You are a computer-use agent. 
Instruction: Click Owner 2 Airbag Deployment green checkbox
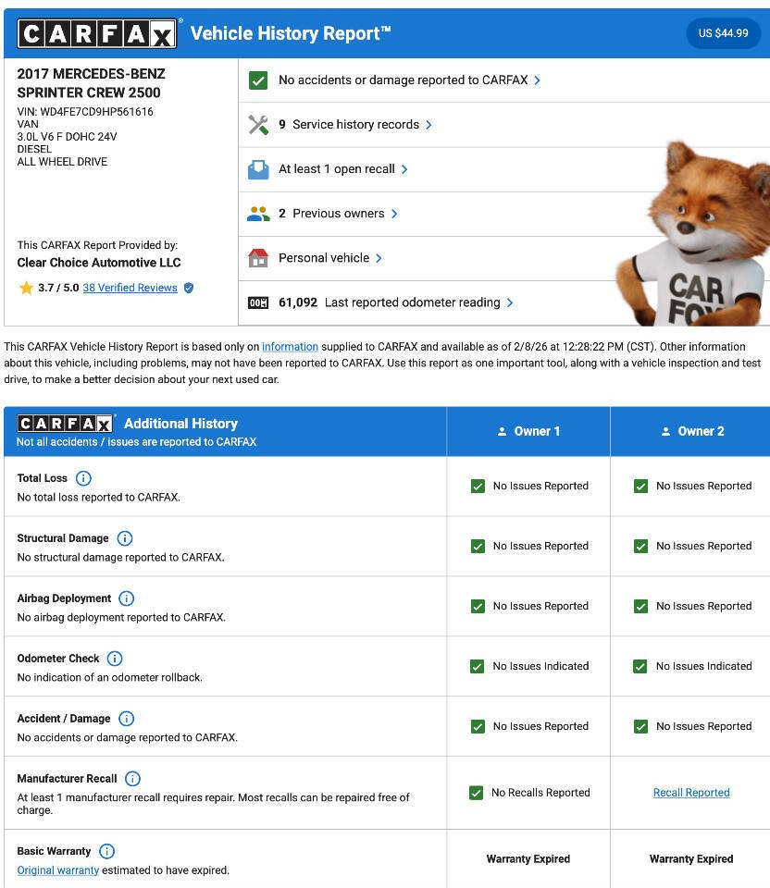(640, 606)
